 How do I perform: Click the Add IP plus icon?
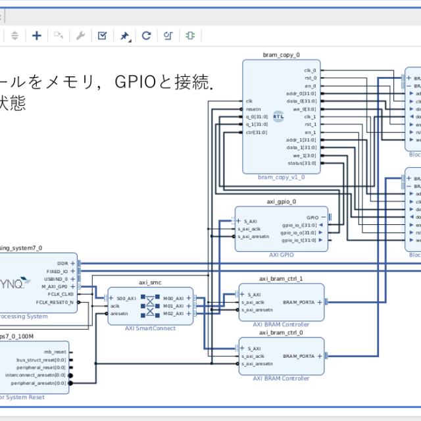[37, 36]
